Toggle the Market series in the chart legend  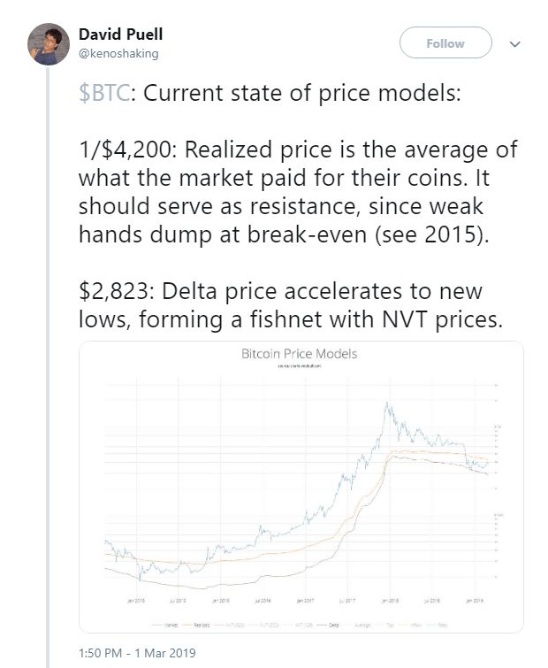(x=168, y=625)
